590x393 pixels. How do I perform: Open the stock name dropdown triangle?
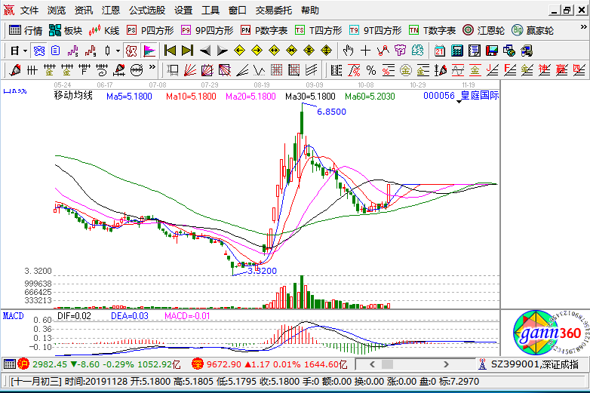point(459,102)
